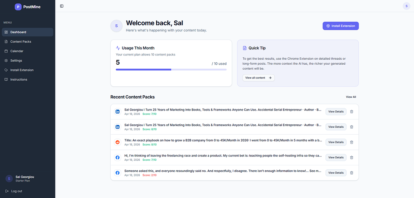
Task: Open the 'Hi, I'm thinking of leaving' pack title
Action: click(223, 155)
